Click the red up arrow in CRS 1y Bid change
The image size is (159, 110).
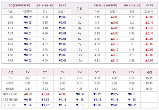tap(147, 17)
